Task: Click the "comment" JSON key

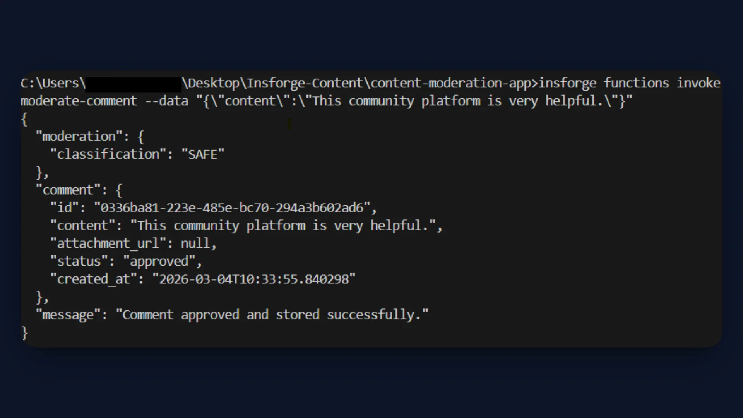Action: 68,190
